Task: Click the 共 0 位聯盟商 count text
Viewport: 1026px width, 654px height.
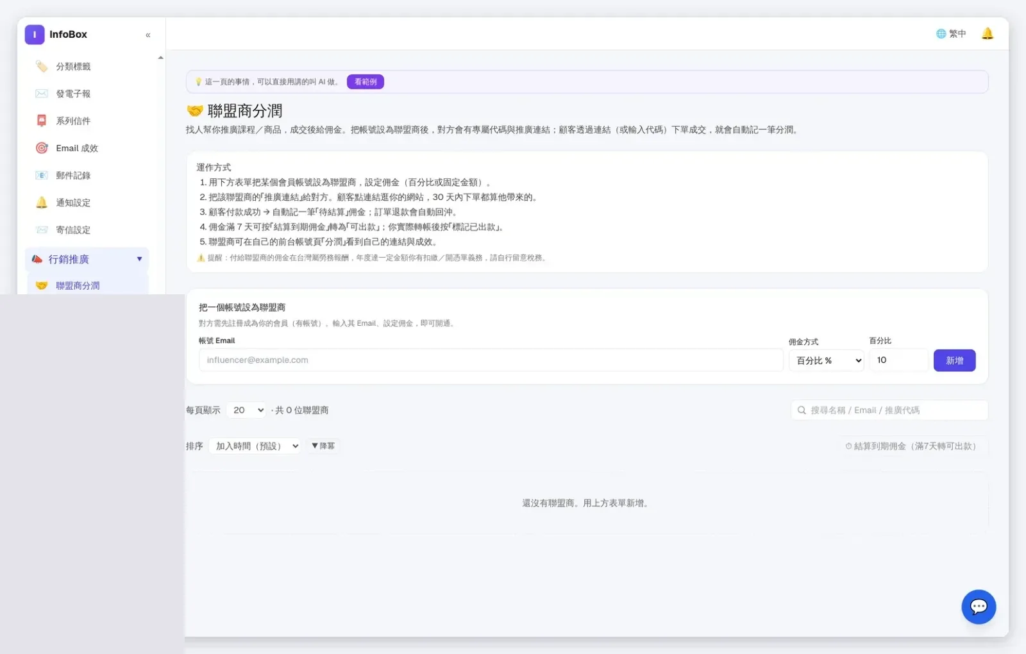Action: tap(301, 410)
